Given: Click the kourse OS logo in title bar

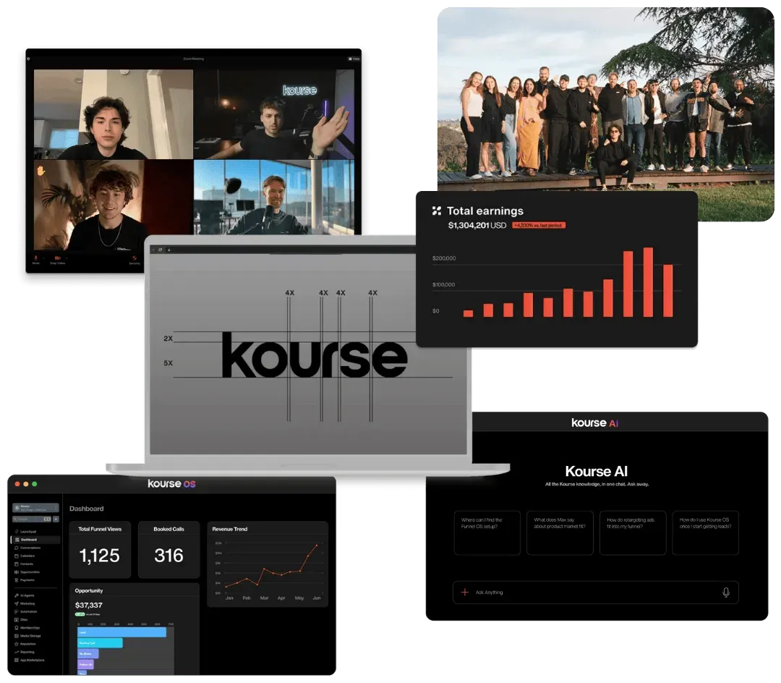Looking at the screenshot, I should point(171,484).
